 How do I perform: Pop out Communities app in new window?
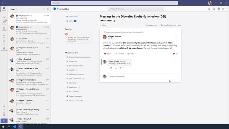click(x=223, y=9)
